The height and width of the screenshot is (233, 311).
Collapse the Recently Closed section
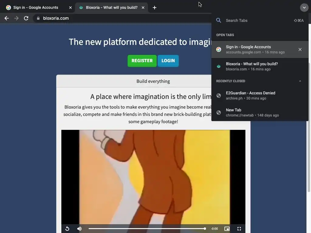coord(300,81)
